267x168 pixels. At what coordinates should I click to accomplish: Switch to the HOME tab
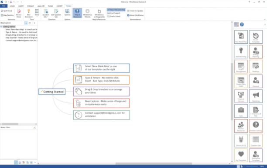(x=12, y=6)
